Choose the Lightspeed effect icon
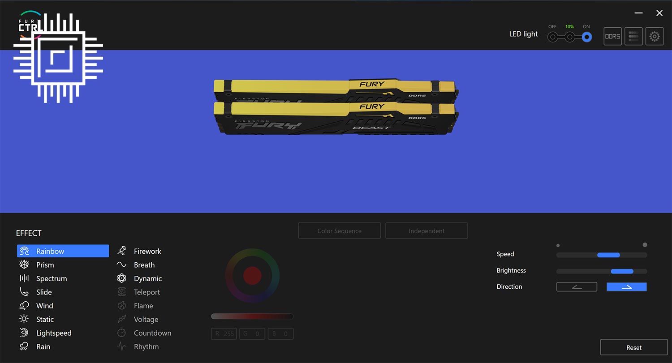 [24, 333]
